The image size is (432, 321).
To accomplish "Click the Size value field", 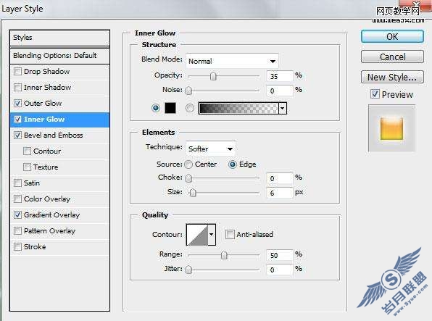I will pyautogui.click(x=279, y=193).
